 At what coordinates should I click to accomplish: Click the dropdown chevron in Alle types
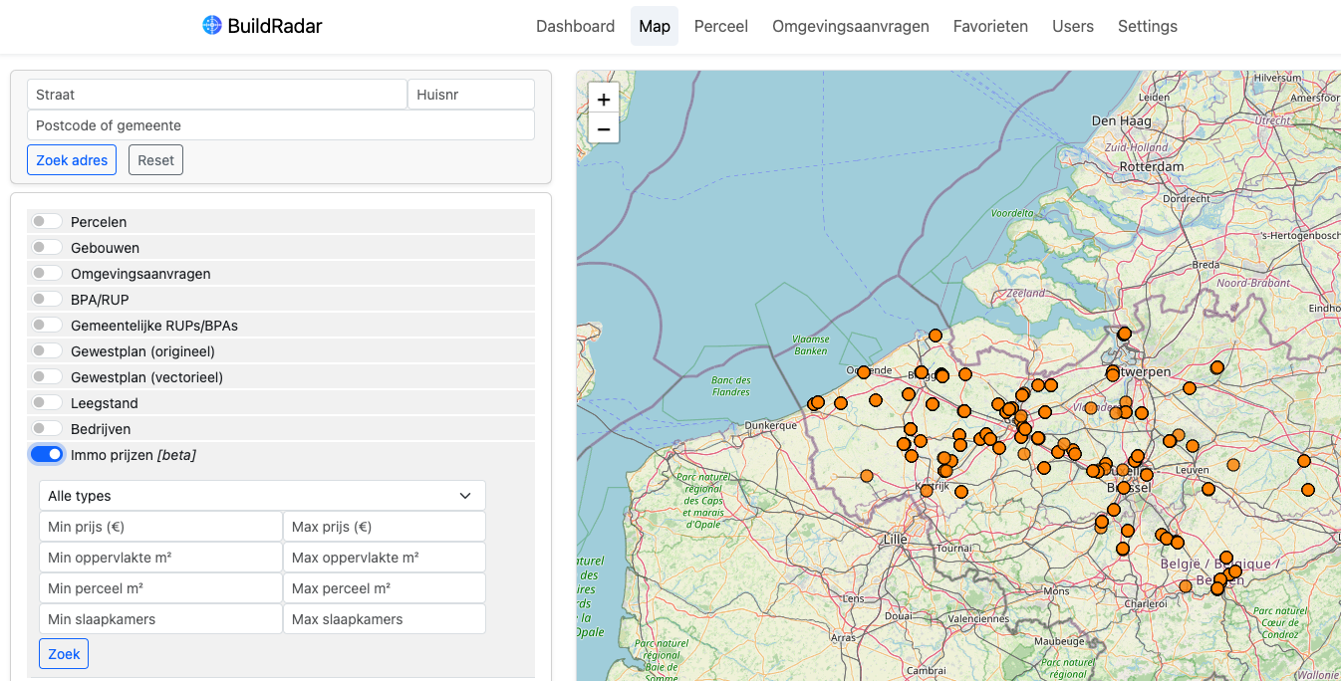464,496
